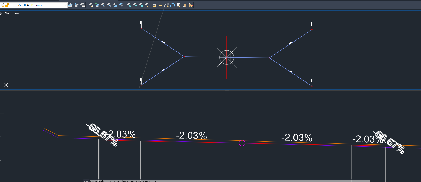Click the command line input at bottom
The width and height of the screenshot is (421, 182).
click(x=230, y=181)
